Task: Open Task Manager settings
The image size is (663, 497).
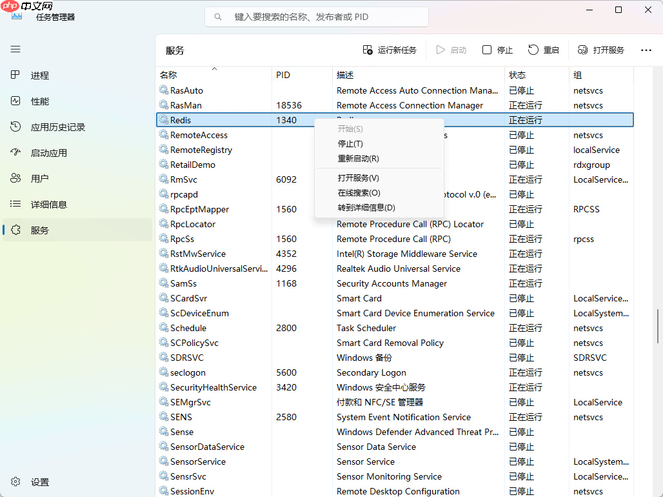Action: click(x=39, y=482)
